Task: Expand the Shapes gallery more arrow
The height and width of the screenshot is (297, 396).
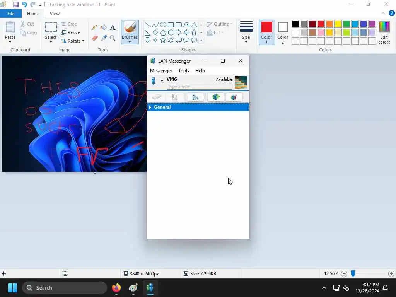Action: click(x=201, y=40)
